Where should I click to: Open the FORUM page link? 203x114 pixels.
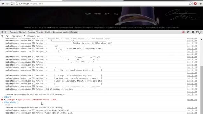(98, 14)
